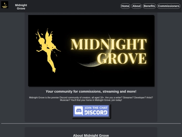Click the Join the Chat Discord button
Viewport: 182px width, 137px height.
(91, 111)
